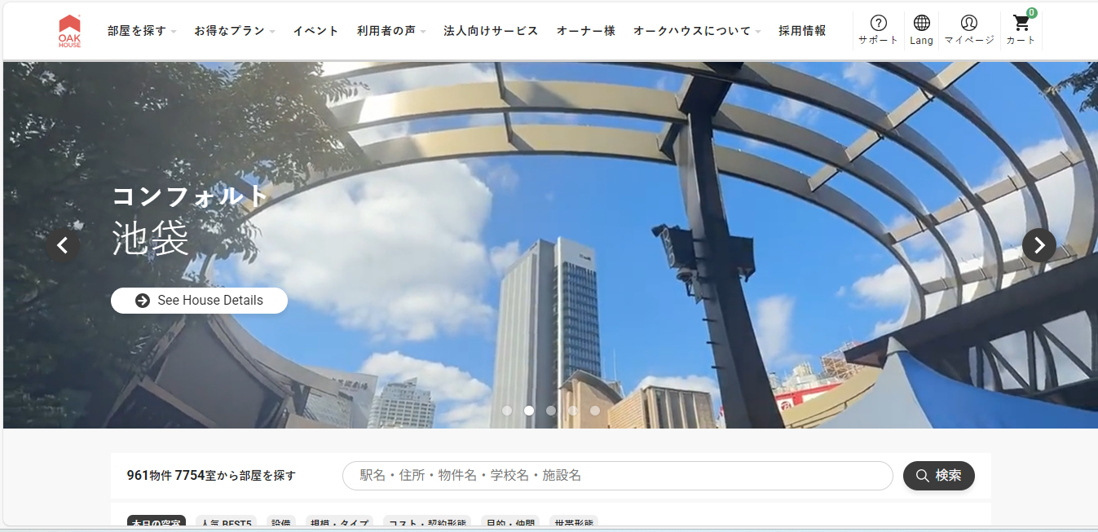Viewport: 1098px width, 532px height.
Task: Expand the 部屋を探す dropdown menu
Action: [x=142, y=31]
